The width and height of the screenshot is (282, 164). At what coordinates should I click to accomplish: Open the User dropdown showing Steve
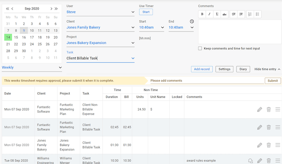coord(100,12)
